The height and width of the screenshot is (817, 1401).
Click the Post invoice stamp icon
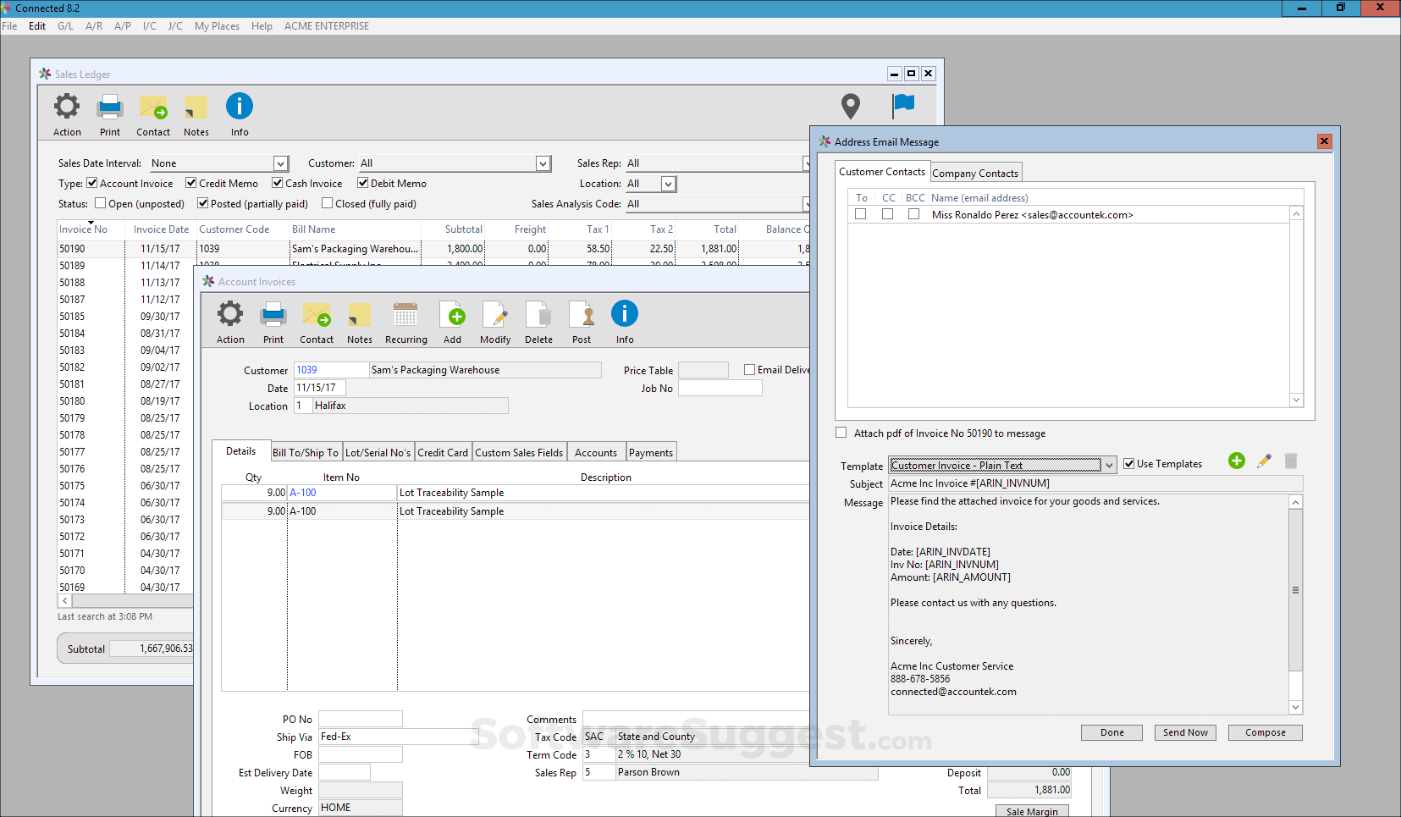(x=582, y=316)
